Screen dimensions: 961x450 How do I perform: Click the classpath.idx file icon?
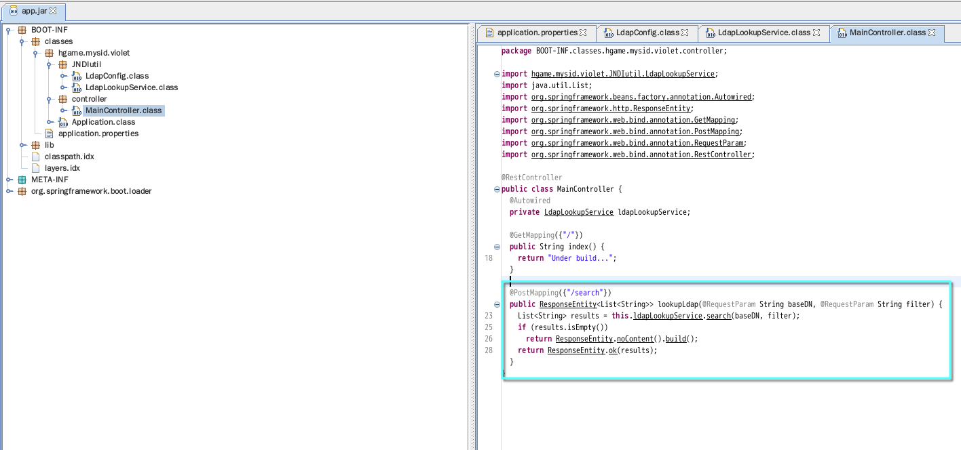(x=36, y=157)
